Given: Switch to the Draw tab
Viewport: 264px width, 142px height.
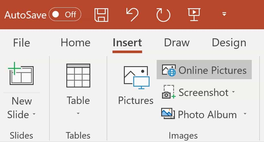Looking at the screenshot, I should tap(177, 43).
